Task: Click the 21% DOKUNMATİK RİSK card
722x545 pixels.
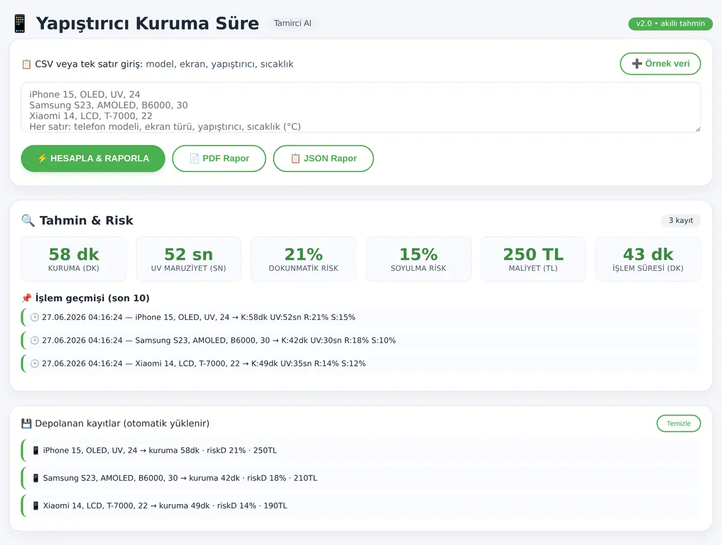Action: coord(303,259)
